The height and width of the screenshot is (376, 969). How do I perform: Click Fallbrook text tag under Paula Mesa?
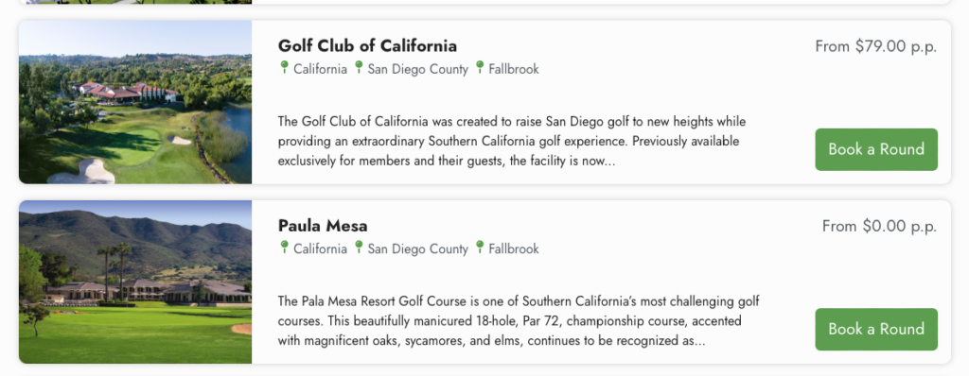(514, 248)
